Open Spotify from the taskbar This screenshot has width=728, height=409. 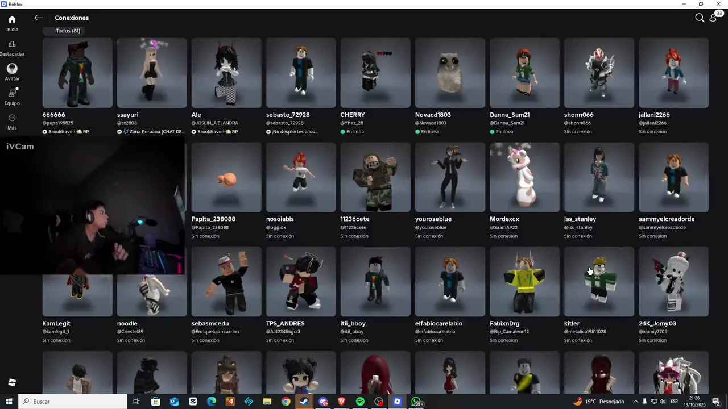pos(360,402)
